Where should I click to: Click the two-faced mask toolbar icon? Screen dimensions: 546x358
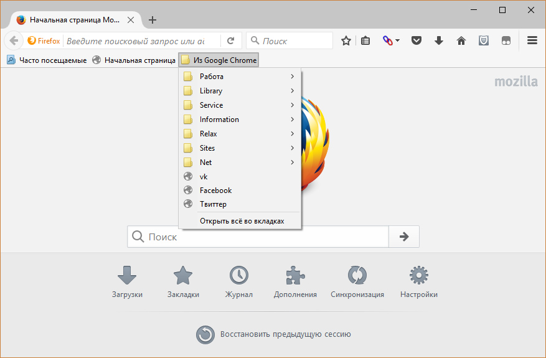[506, 40]
